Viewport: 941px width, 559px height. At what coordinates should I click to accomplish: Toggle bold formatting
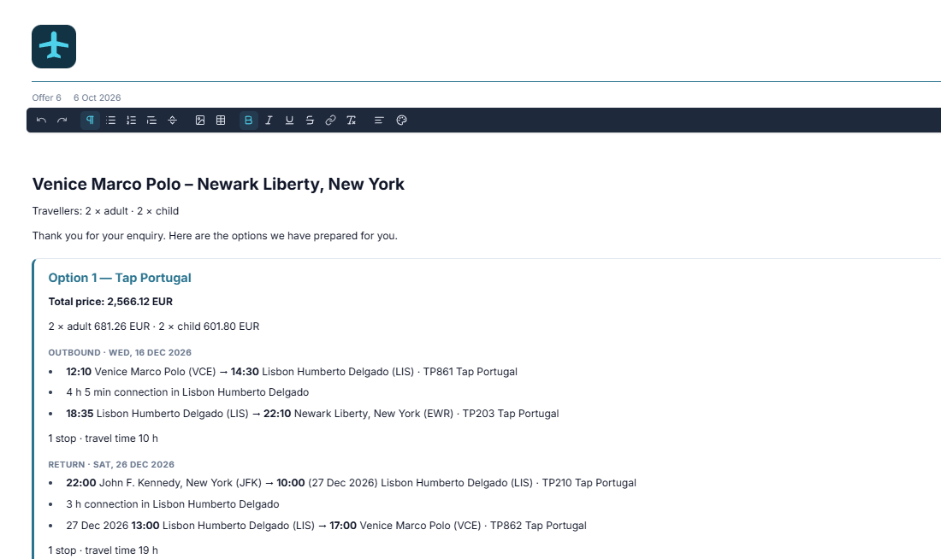248,120
